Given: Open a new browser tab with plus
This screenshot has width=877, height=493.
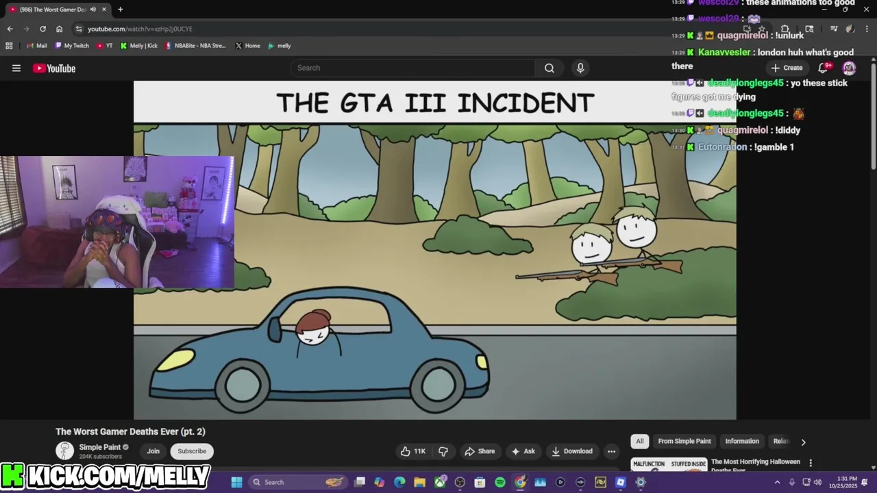Looking at the screenshot, I should coord(120,10).
